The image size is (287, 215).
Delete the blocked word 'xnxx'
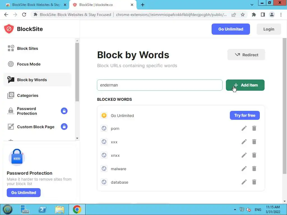(254, 155)
